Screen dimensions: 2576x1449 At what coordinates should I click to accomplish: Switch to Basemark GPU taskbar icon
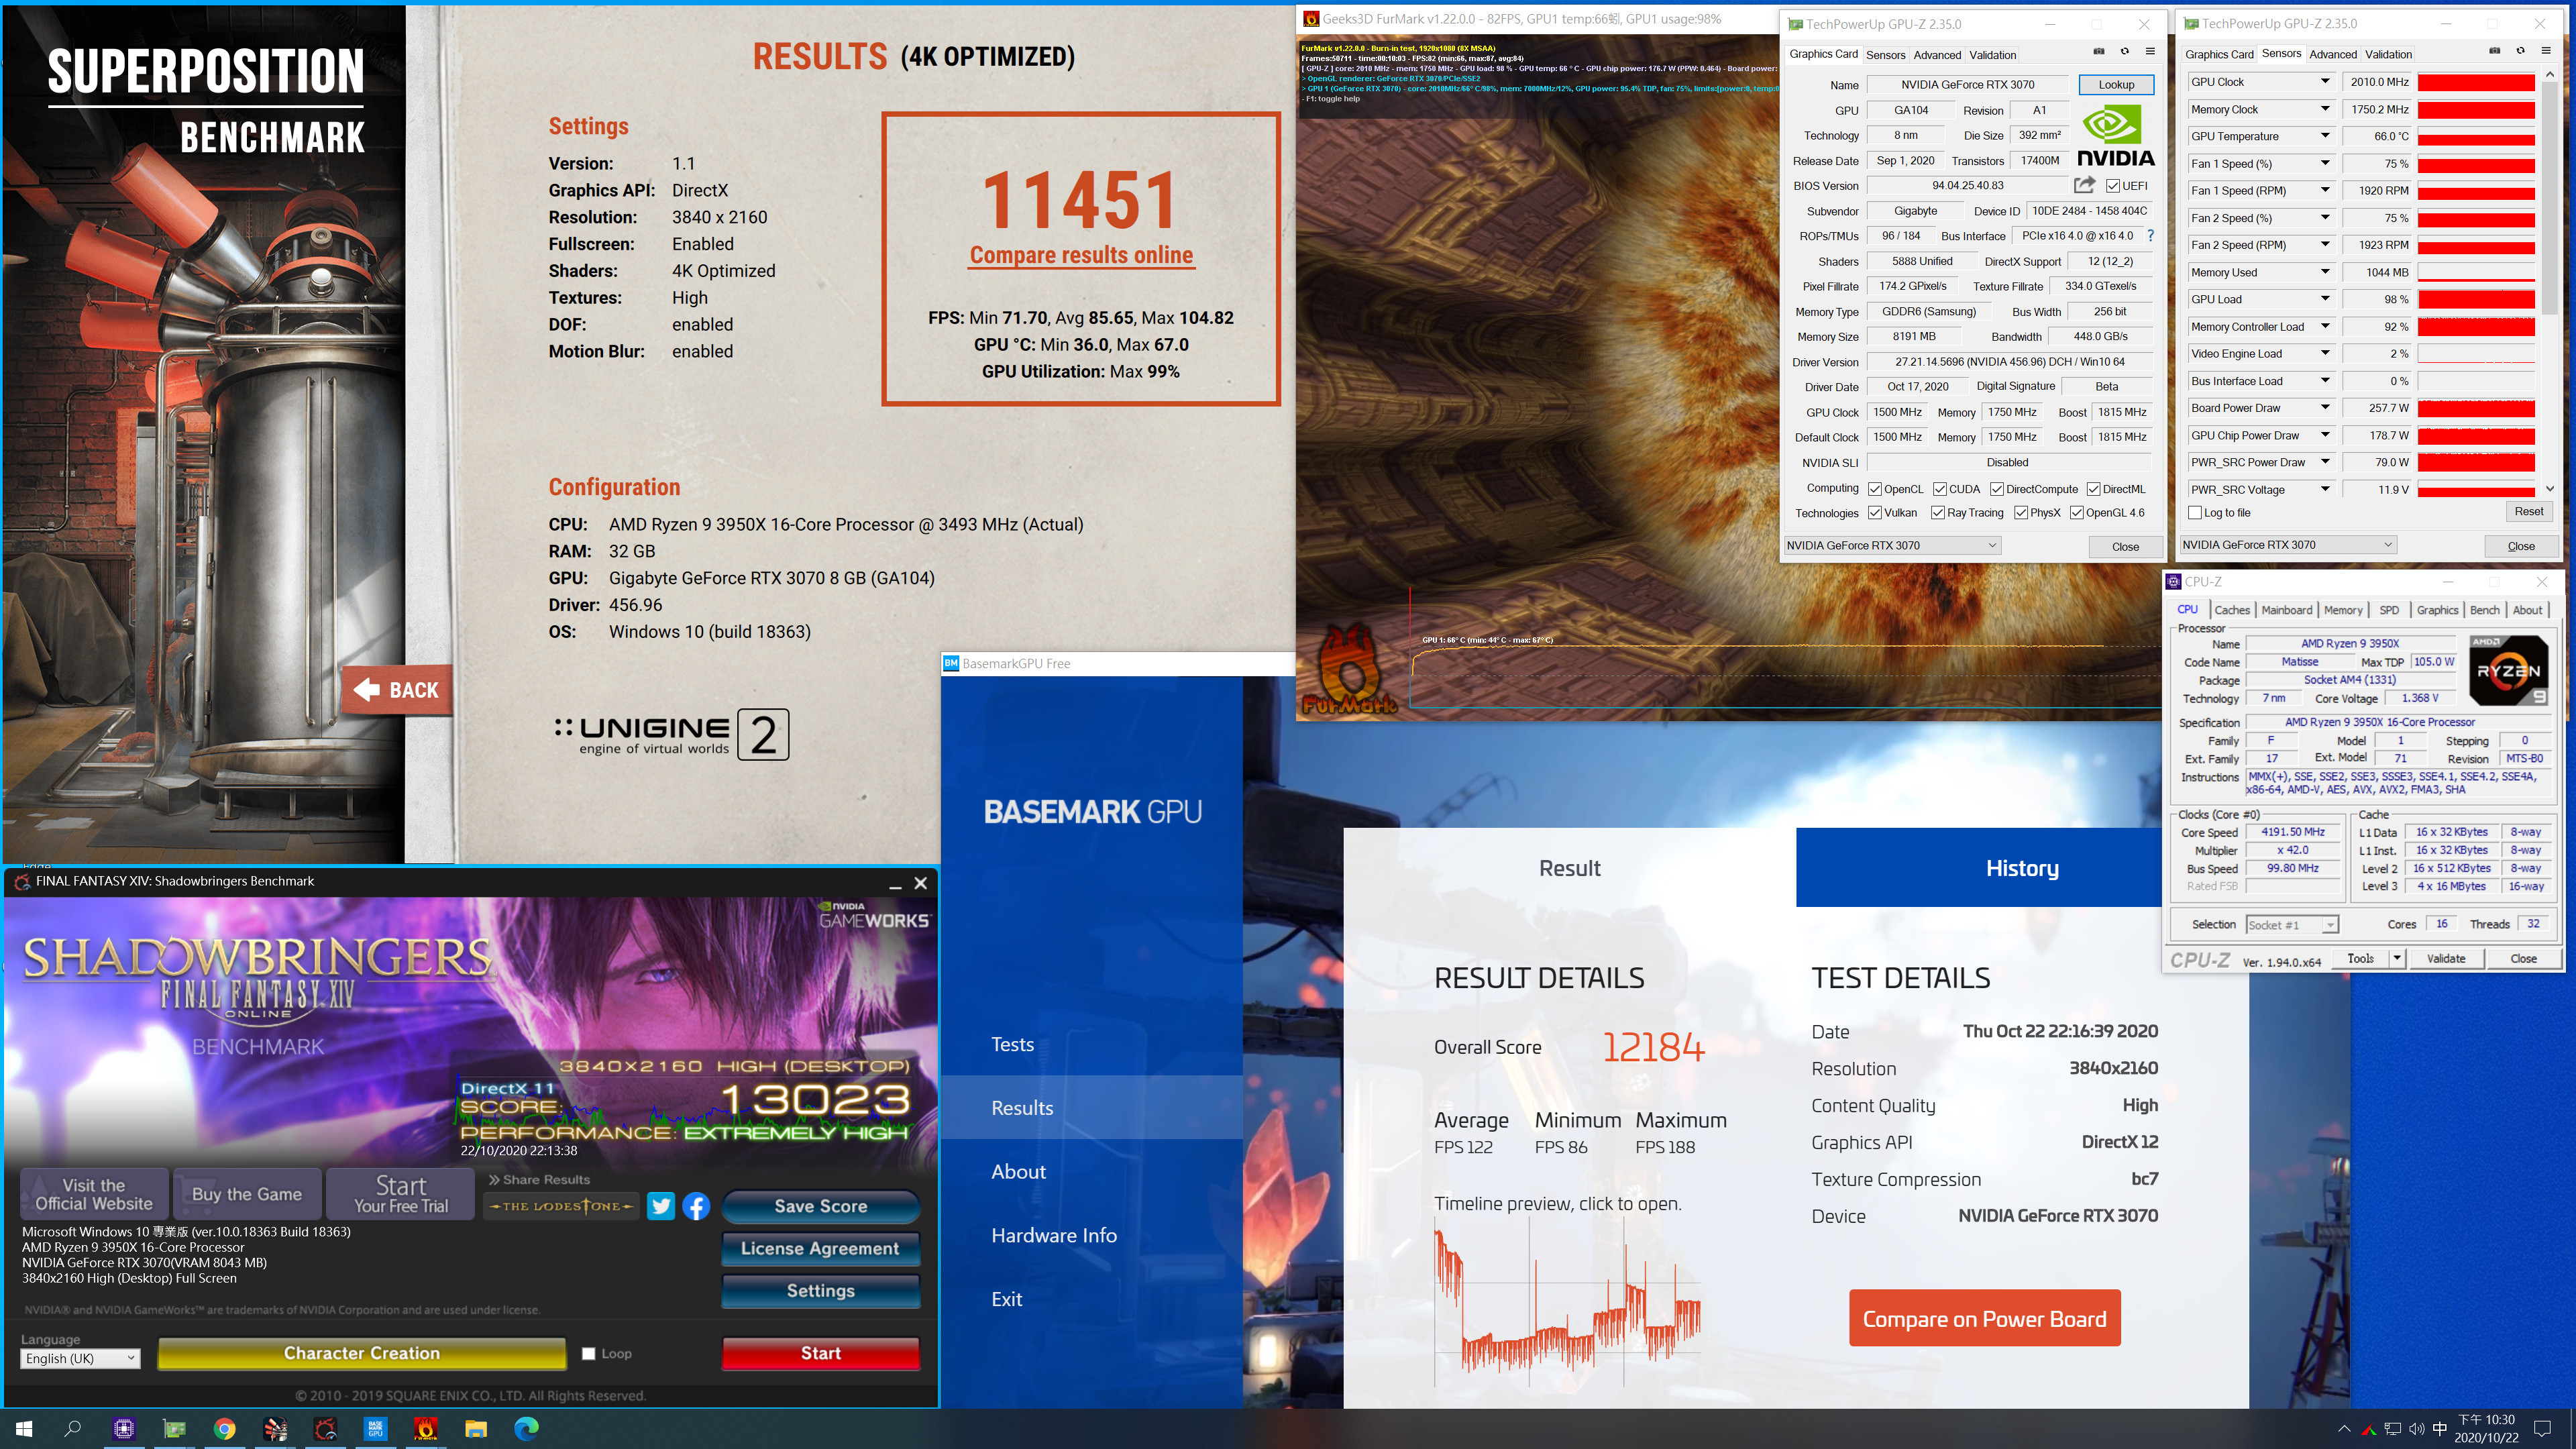click(x=375, y=1428)
